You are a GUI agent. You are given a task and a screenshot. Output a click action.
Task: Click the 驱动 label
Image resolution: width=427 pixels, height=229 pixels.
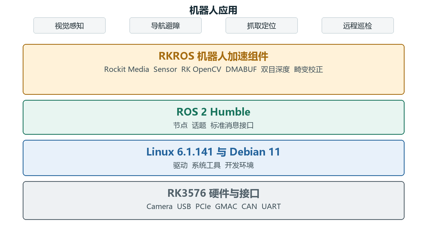coord(180,165)
